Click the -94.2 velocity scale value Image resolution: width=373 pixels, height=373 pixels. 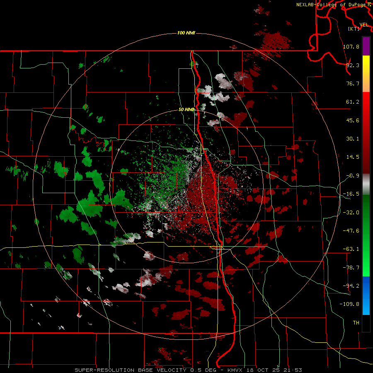351,286
